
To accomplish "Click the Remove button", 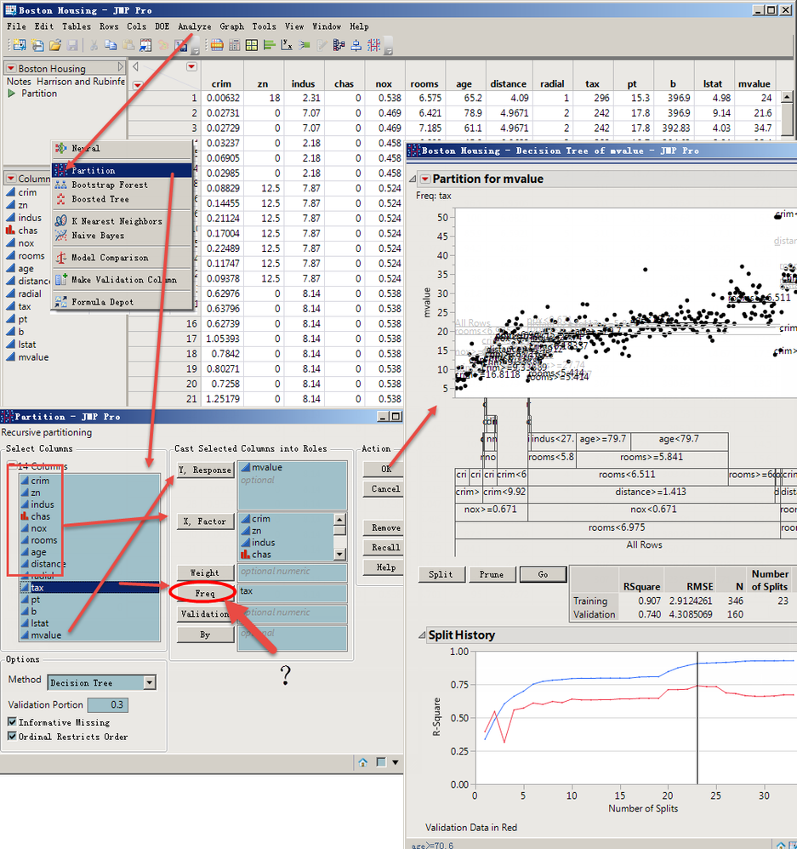I will (x=384, y=528).
